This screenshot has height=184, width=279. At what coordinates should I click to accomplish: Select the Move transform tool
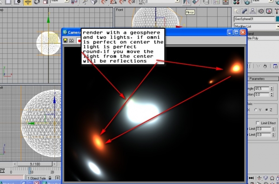click(28, 2)
